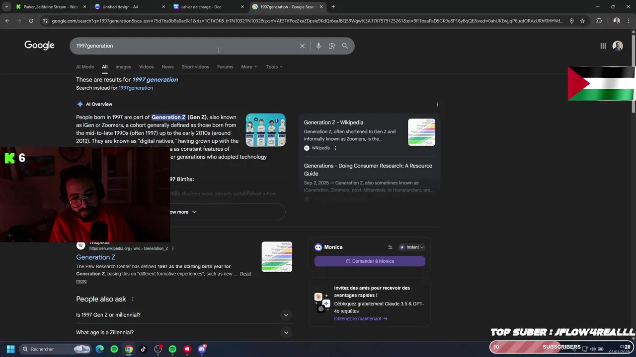
Task: Open the Google apps grid
Action: tap(603, 46)
